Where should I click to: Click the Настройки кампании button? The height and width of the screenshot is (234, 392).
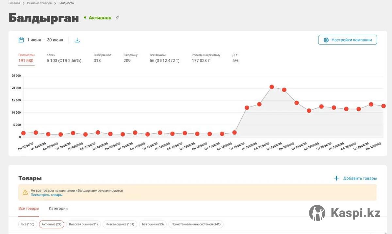(348, 40)
